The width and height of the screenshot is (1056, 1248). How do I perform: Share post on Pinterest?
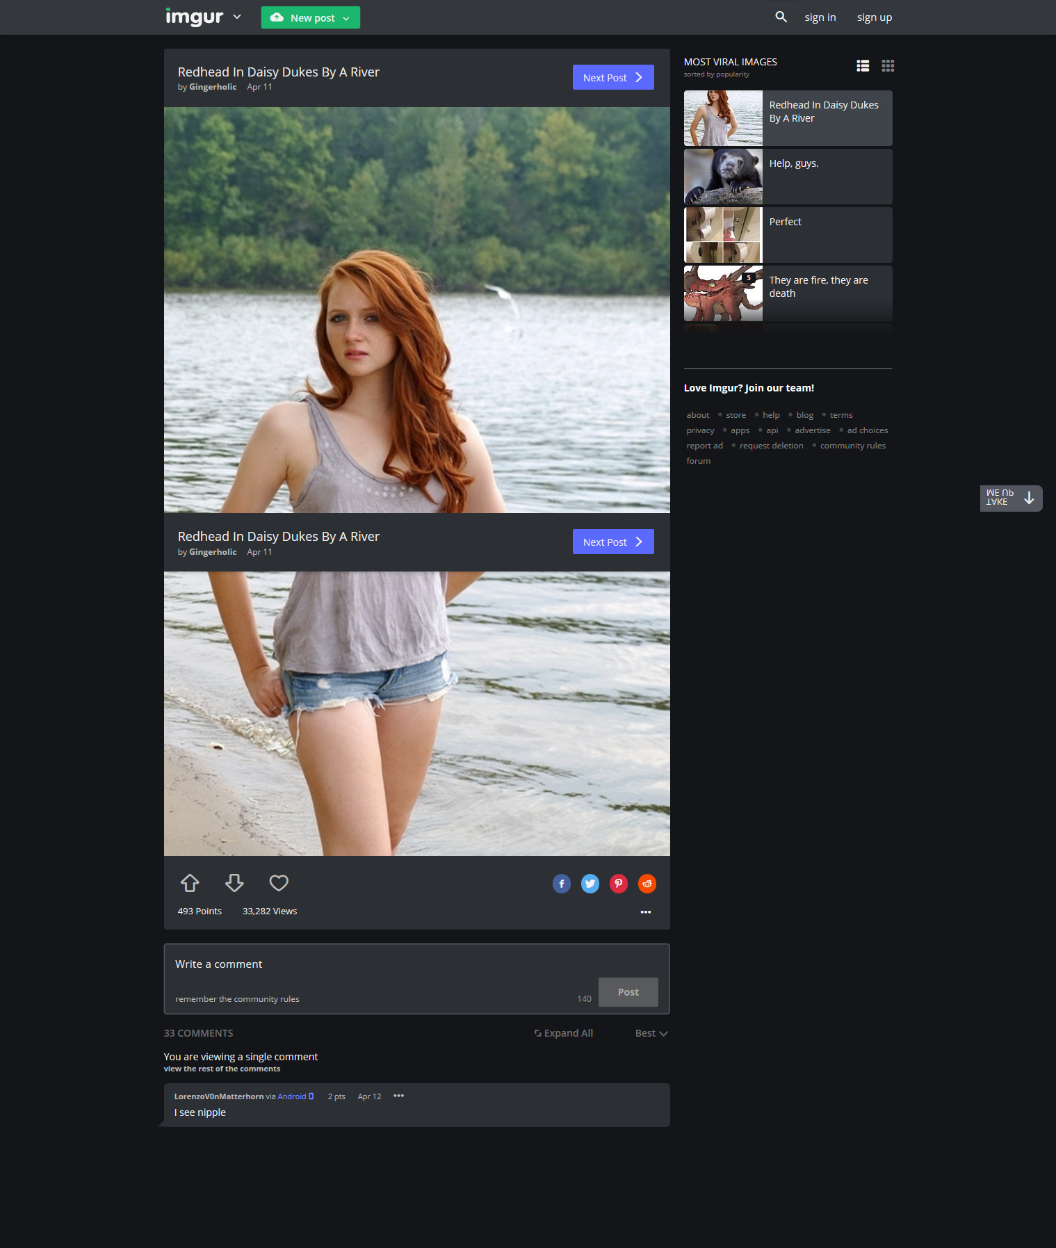coord(619,884)
